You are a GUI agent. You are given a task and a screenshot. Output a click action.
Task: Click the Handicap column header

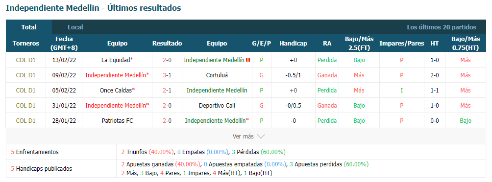293,44
